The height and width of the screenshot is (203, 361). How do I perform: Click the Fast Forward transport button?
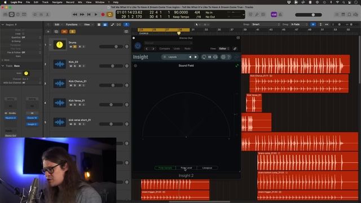tap(82, 15)
